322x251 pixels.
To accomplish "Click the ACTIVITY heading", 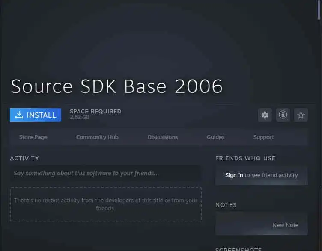I will 24,158.
